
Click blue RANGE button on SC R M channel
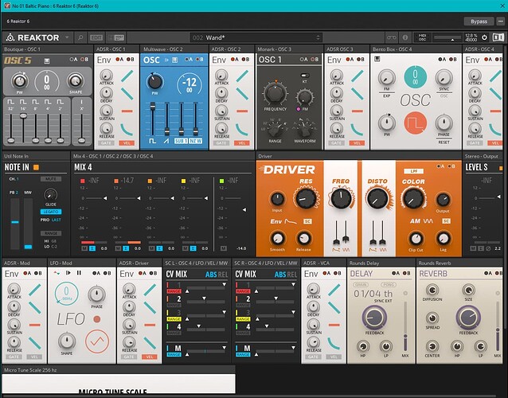243,354
